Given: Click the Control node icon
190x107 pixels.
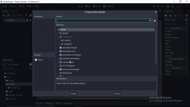Looking at the screenshot, I should pyautogui.click(x=62, y=40).
